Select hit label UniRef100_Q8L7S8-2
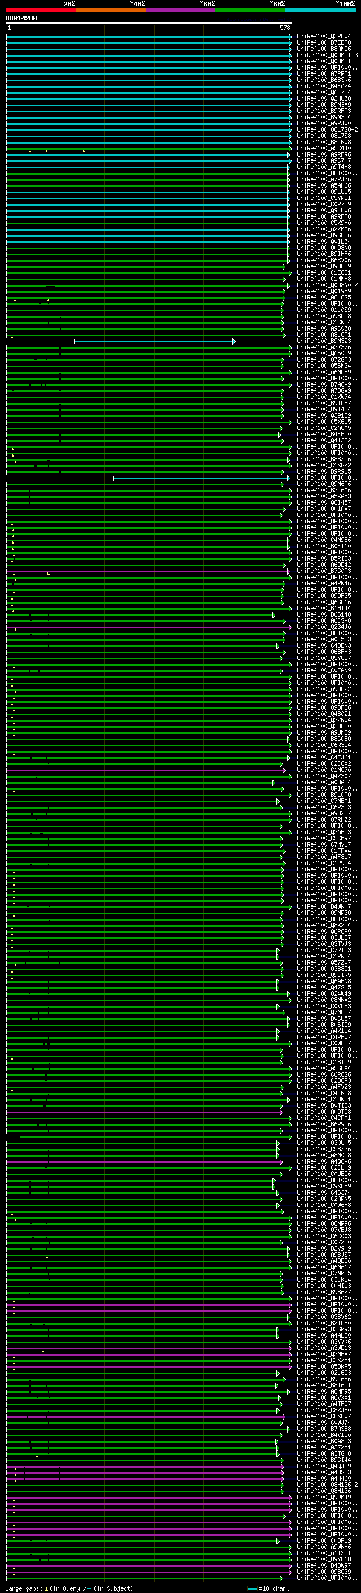 click(x=327, y=129)
